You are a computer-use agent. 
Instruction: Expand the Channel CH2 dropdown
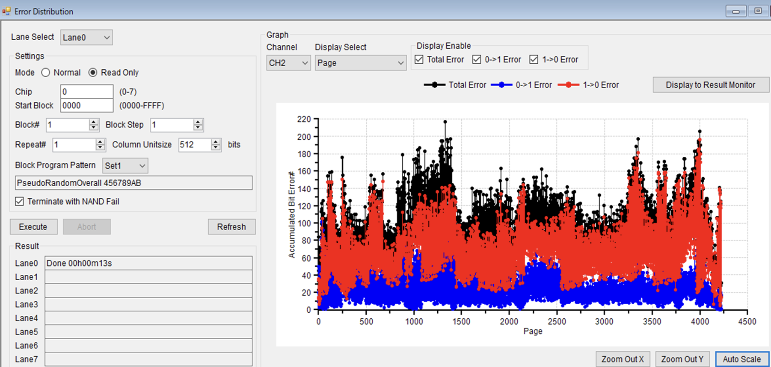click(x=288, y=63)
